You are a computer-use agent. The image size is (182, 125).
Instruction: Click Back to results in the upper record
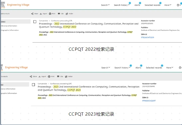pos(5,14)
